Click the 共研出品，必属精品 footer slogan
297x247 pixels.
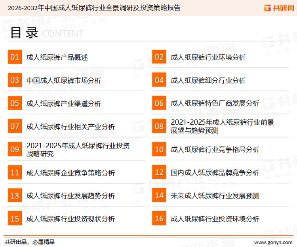click(30, 242)
